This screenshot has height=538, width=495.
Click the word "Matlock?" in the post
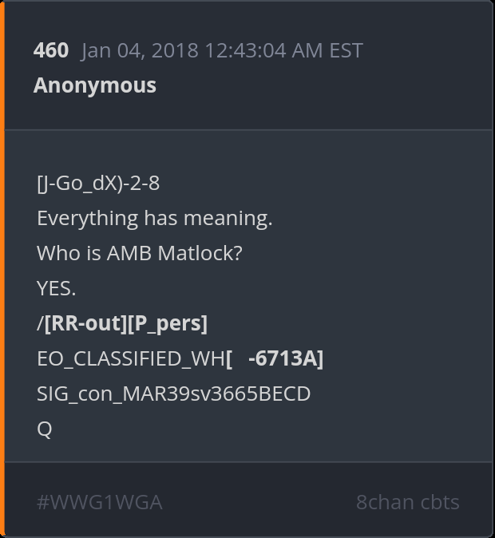pyautogui.click(x=200, y=253)
